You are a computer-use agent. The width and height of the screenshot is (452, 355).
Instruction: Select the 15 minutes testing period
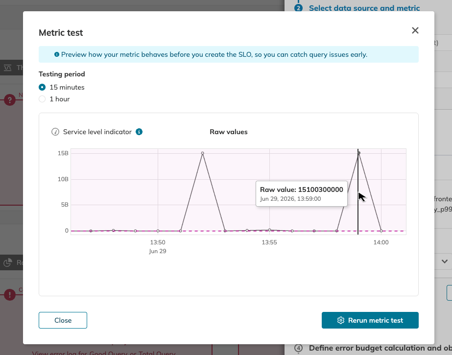(42, 87)
